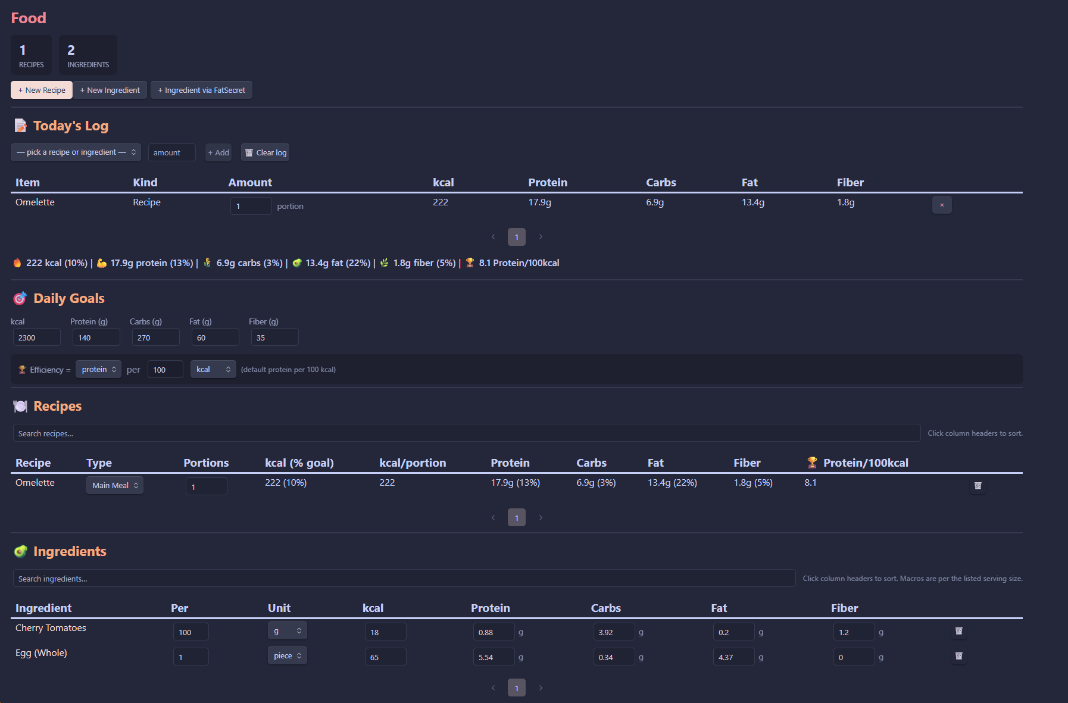Sort ingredients by Fiber column

844,608
